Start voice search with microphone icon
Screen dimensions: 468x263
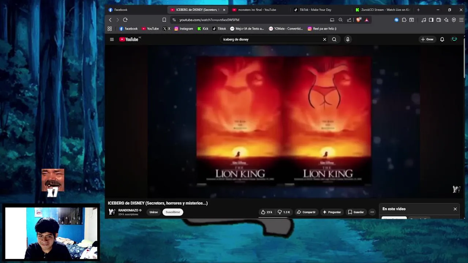pyautogui.click(x=348, y=39)
